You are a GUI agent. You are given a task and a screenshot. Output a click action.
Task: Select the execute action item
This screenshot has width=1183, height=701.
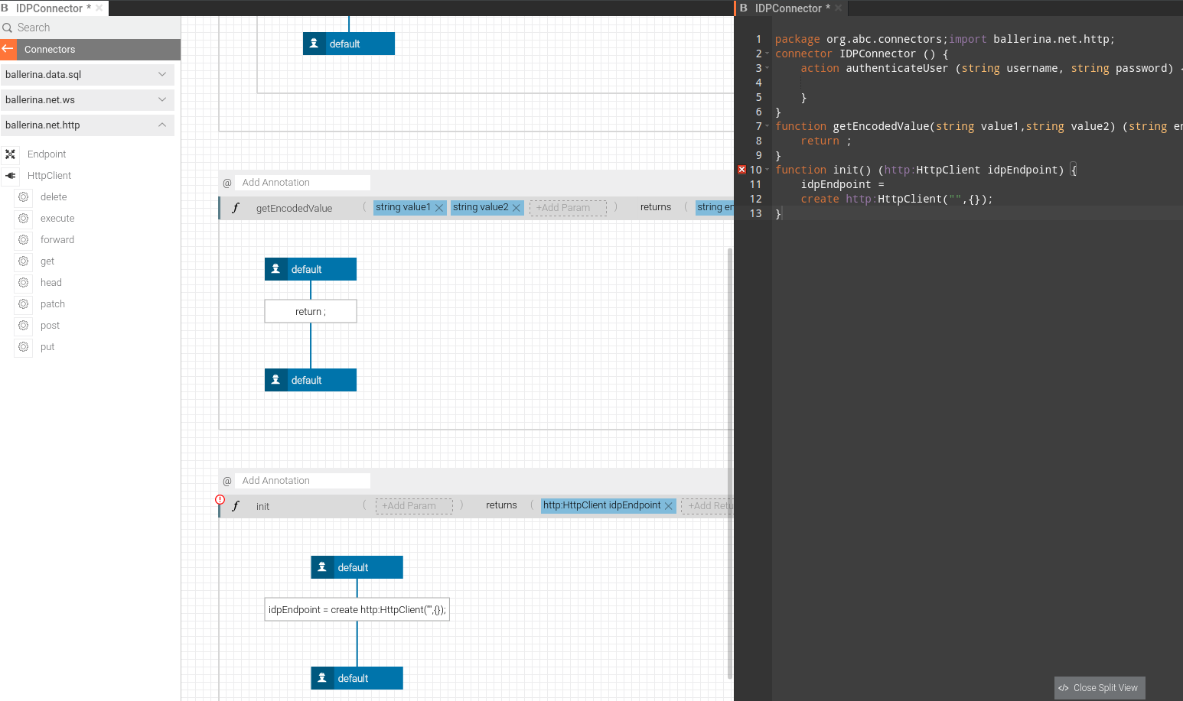coord(57,219)
